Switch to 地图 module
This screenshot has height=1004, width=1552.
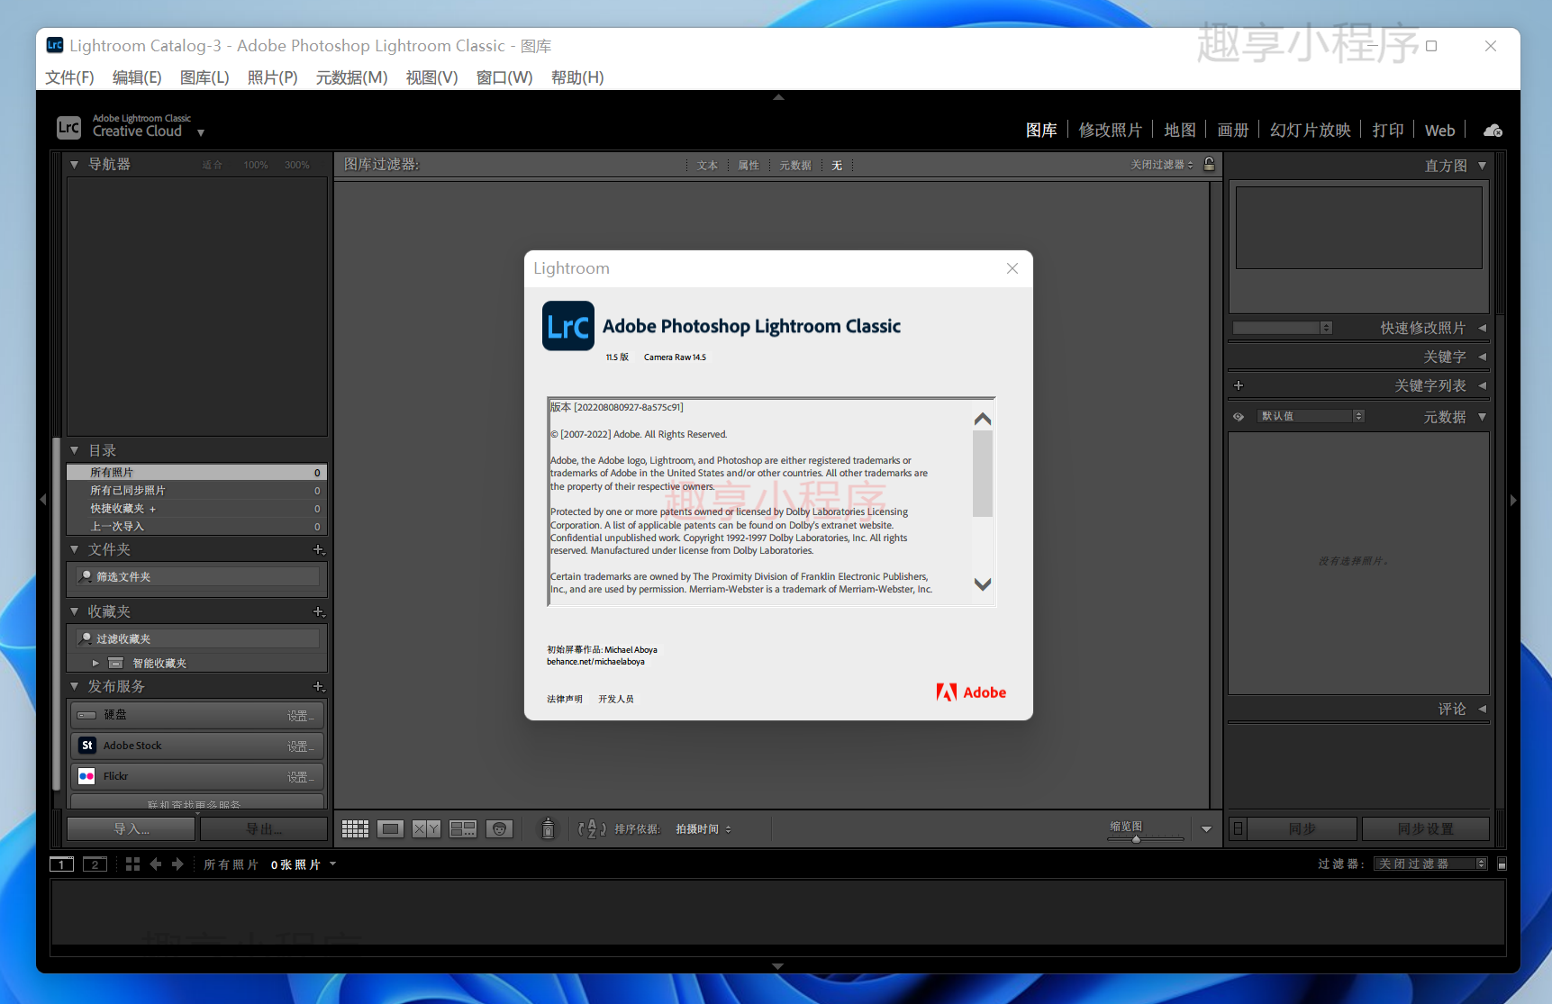coord(1179,131)
